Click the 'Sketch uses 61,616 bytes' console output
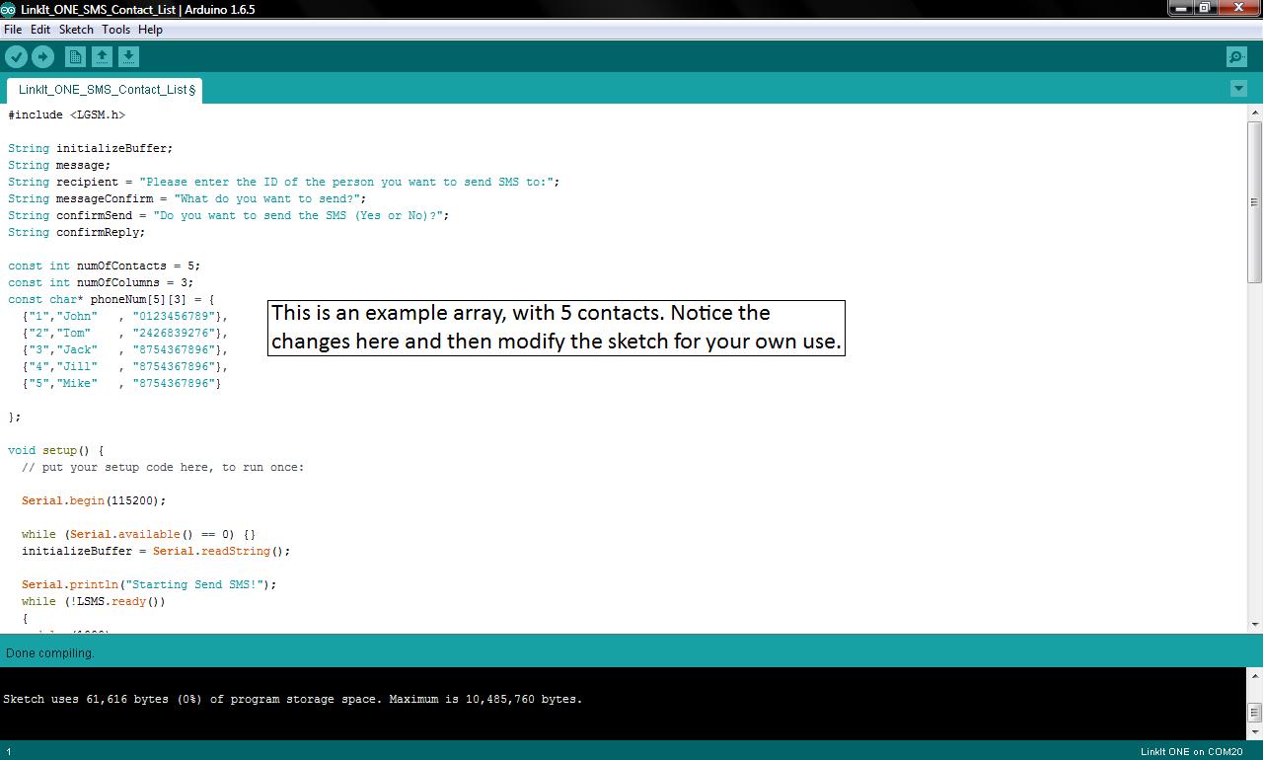1265x760 pixels. [293, 699]
